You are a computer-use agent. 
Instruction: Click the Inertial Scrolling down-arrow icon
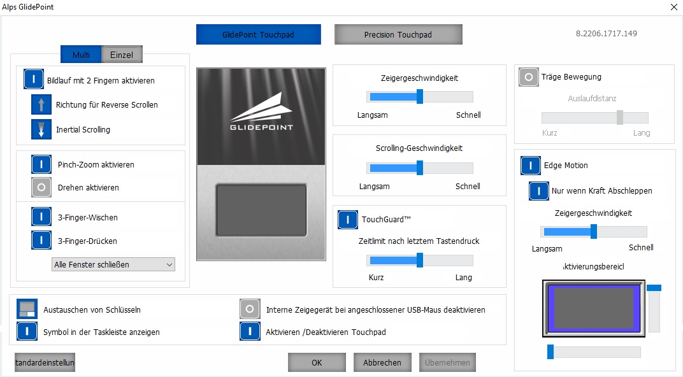41,129
